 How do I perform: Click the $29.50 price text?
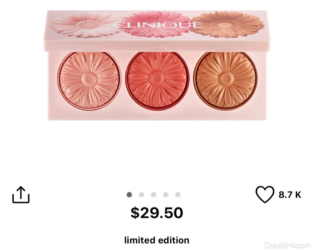[157, 213]
